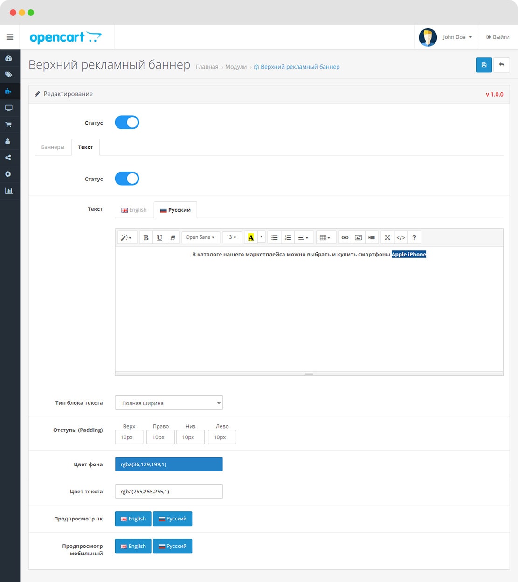This screenshot has height=582, width=518.
Task: Toggle the text tab Статус switch
Action: click(x=127, y=179)
